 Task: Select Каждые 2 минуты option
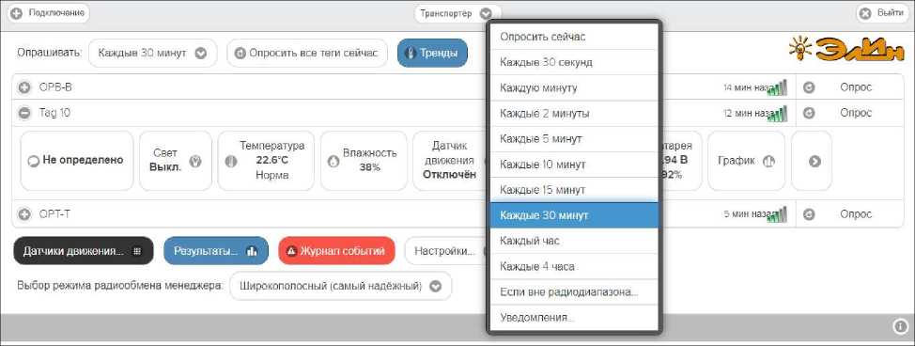(574, 114)
